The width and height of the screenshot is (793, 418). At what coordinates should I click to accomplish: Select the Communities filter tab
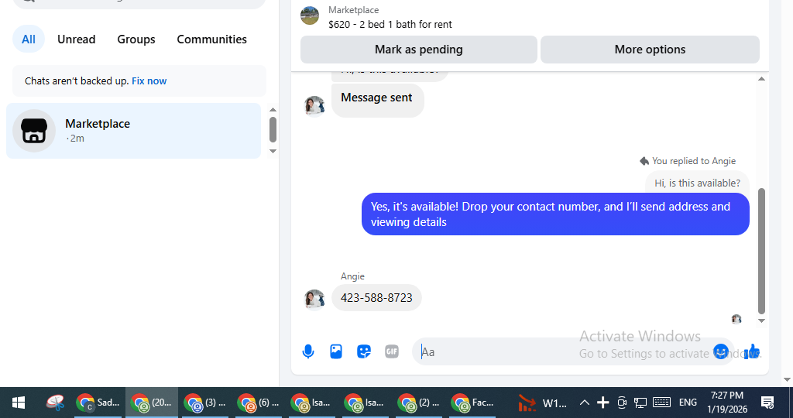212,39
